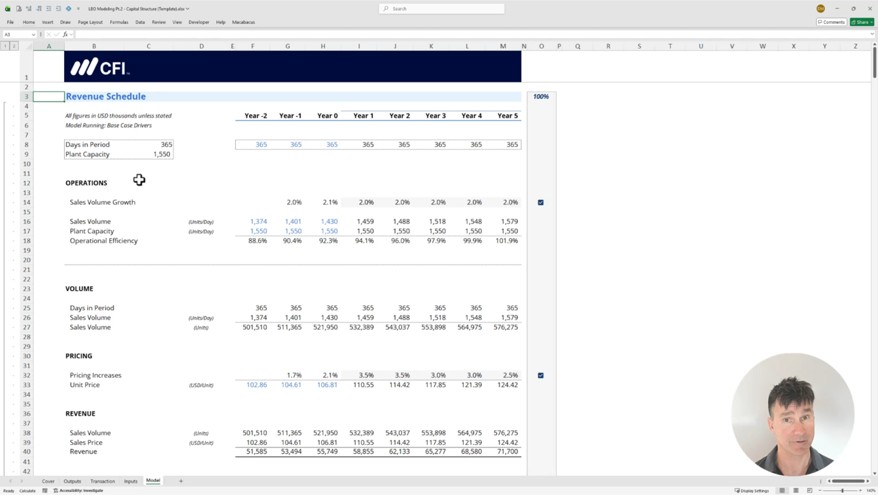Click the zoom in plus icon
This screenshot has height=495, width=878.
click(860, 490)
